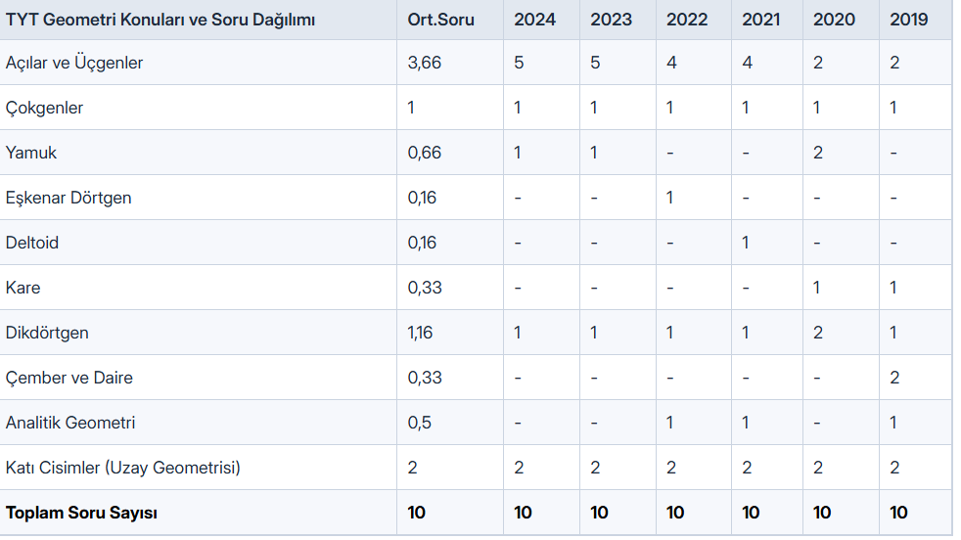Select the 1,16 average for Dikdörtgen
The image size is (961, 540).
tap(420, 333)
